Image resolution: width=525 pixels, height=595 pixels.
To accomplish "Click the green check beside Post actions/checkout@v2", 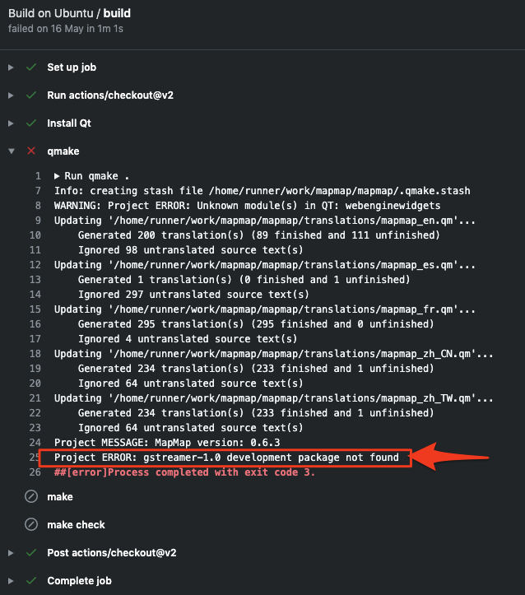I will click(x=31, y=552).
